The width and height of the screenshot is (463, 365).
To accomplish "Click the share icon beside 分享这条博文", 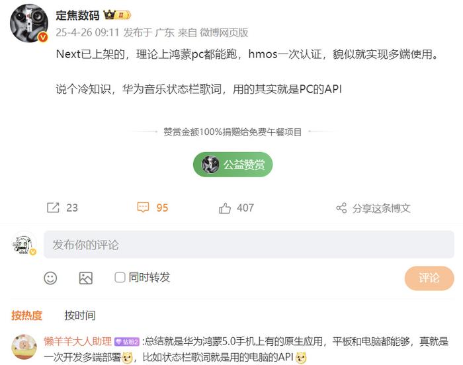I will pyautogui.click(x=341, y=208).
